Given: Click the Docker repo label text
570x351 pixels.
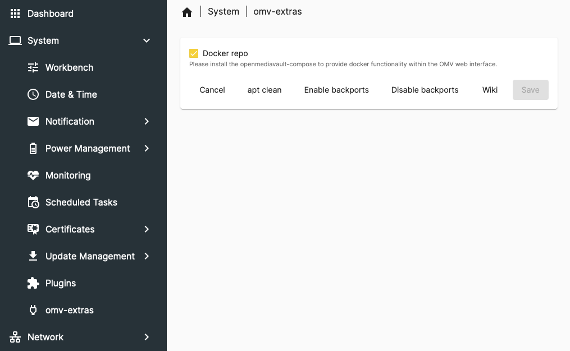Looking at the screenshot, I should [225, 53].
